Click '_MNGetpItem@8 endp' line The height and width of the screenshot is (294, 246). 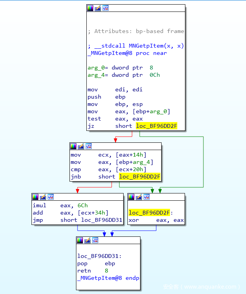coord(108,278)
